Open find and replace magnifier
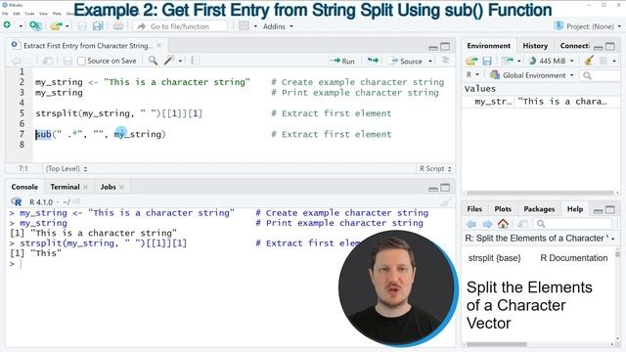Viewport: 626px width, 352px height. pos(153,61)
